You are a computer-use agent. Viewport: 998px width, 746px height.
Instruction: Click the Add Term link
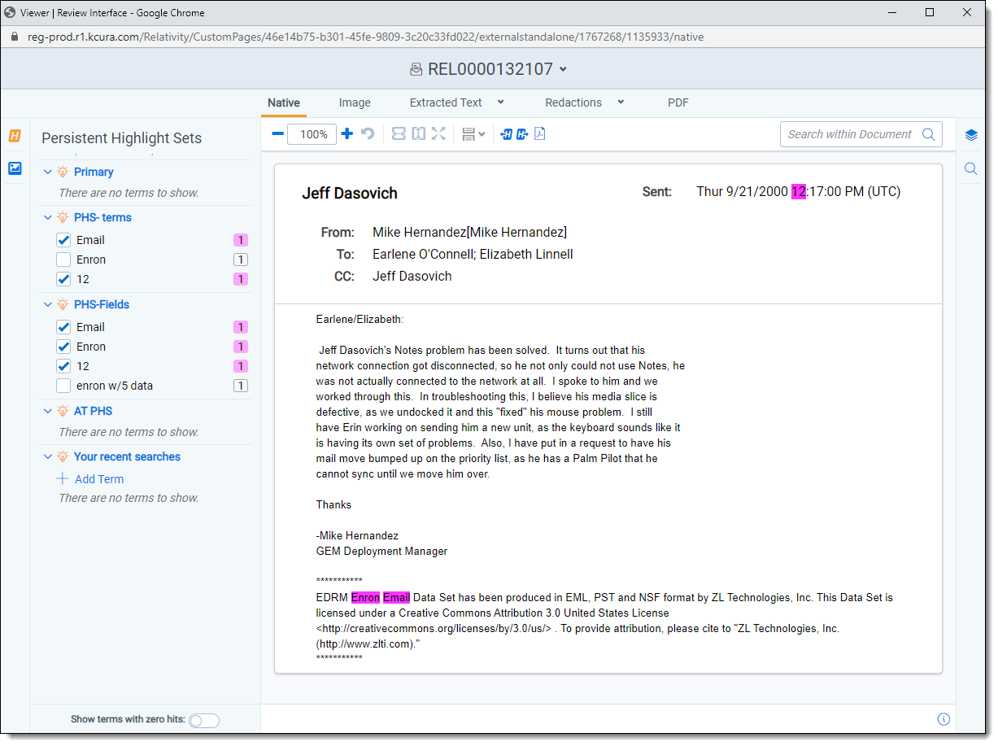click(99, 479)
